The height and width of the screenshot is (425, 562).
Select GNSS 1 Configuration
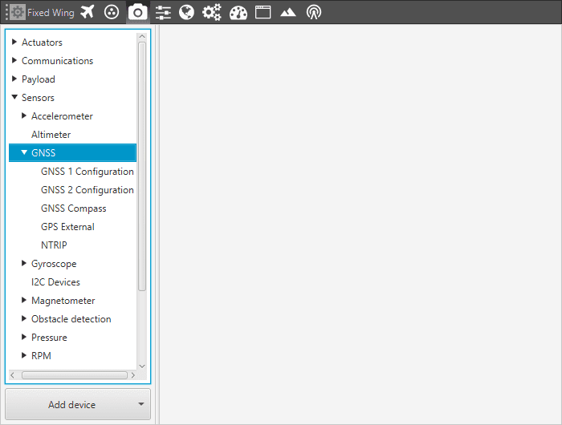click(x=87, y=172)
